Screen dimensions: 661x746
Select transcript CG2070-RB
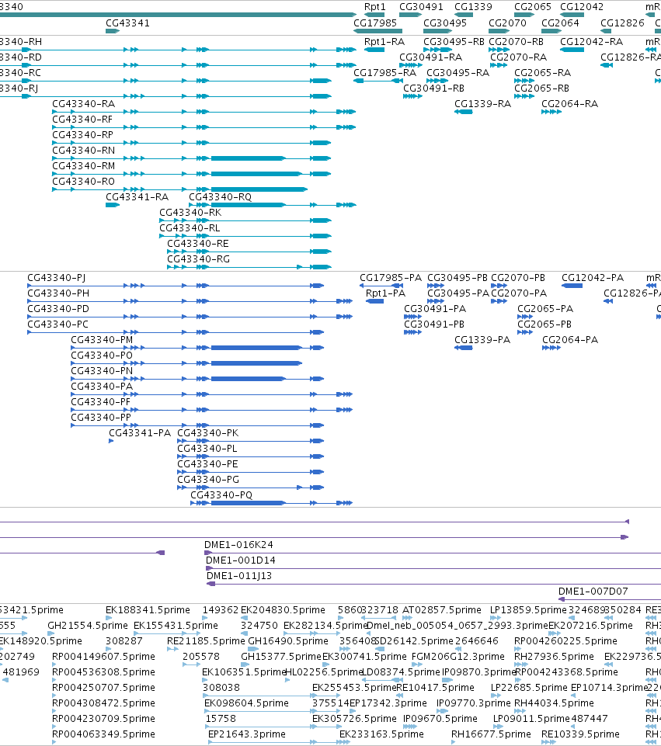point(516,42)
